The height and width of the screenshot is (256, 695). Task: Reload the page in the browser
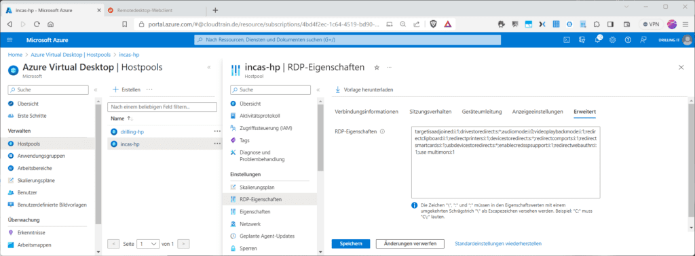pyautogui.click(x=37, y=24)
